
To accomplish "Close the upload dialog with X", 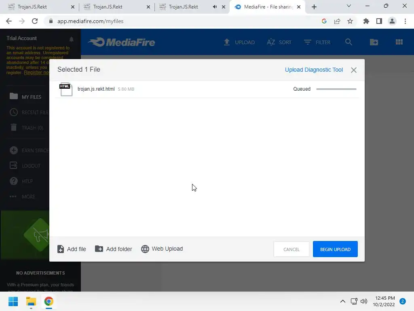I will (353, 70).
